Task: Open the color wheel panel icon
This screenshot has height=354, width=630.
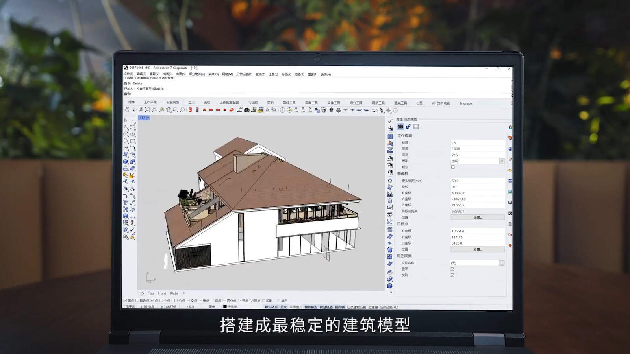Action: 510,127
